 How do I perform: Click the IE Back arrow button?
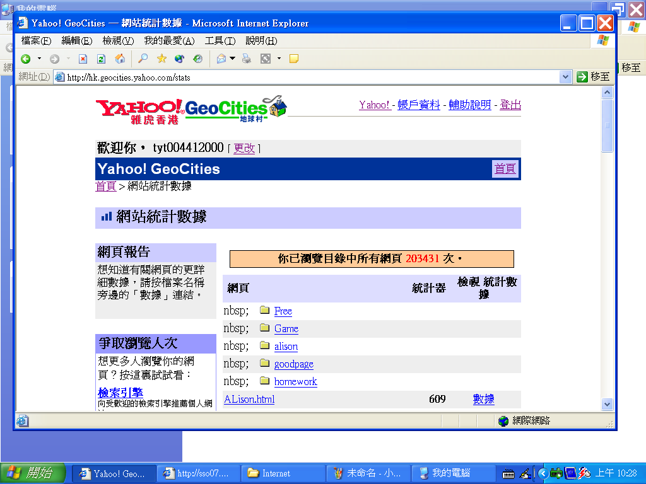(x=25, y=59)
